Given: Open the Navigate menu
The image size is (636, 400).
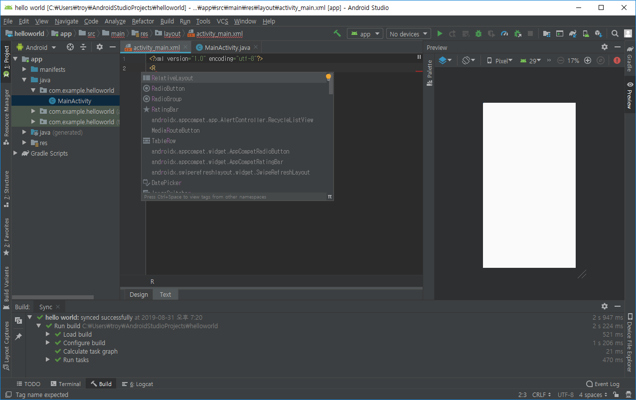Looking at the screenshot, I should point(66,21).
